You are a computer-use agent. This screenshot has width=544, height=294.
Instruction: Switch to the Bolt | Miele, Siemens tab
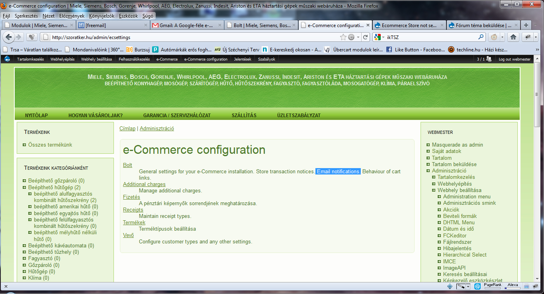point(260,25)
